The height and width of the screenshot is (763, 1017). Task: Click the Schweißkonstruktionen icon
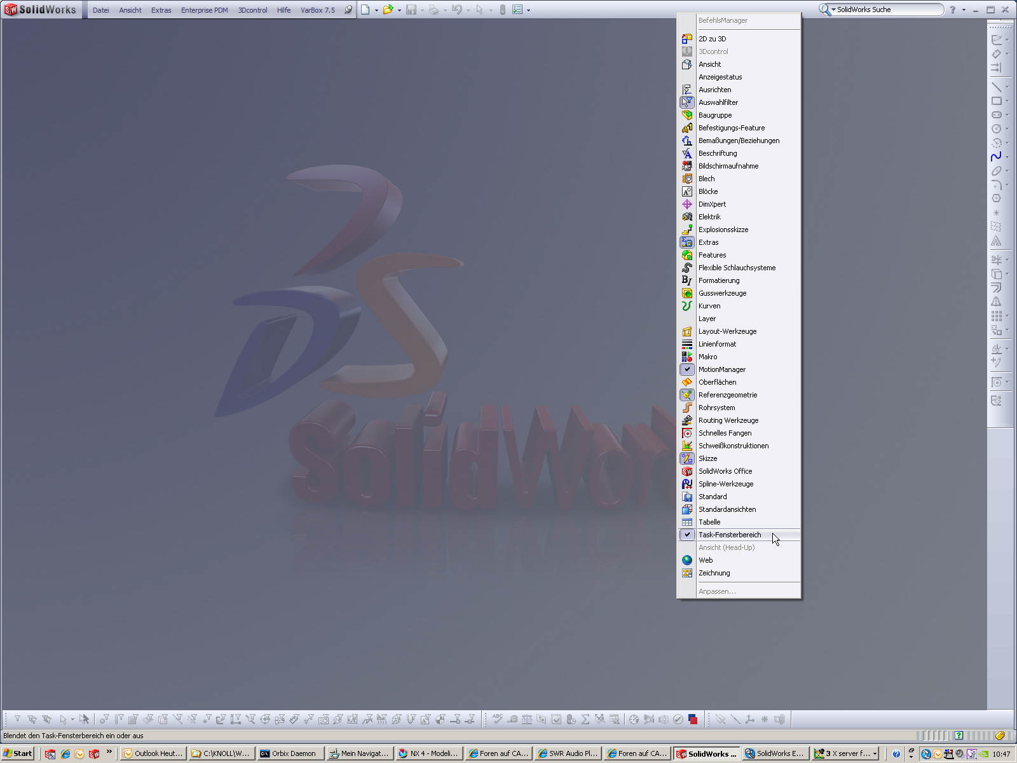(x=687, y=446)
